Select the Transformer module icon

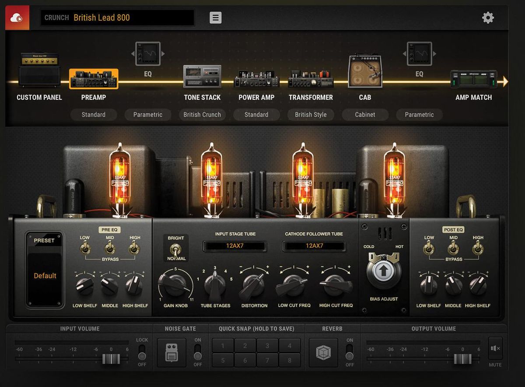311,79
